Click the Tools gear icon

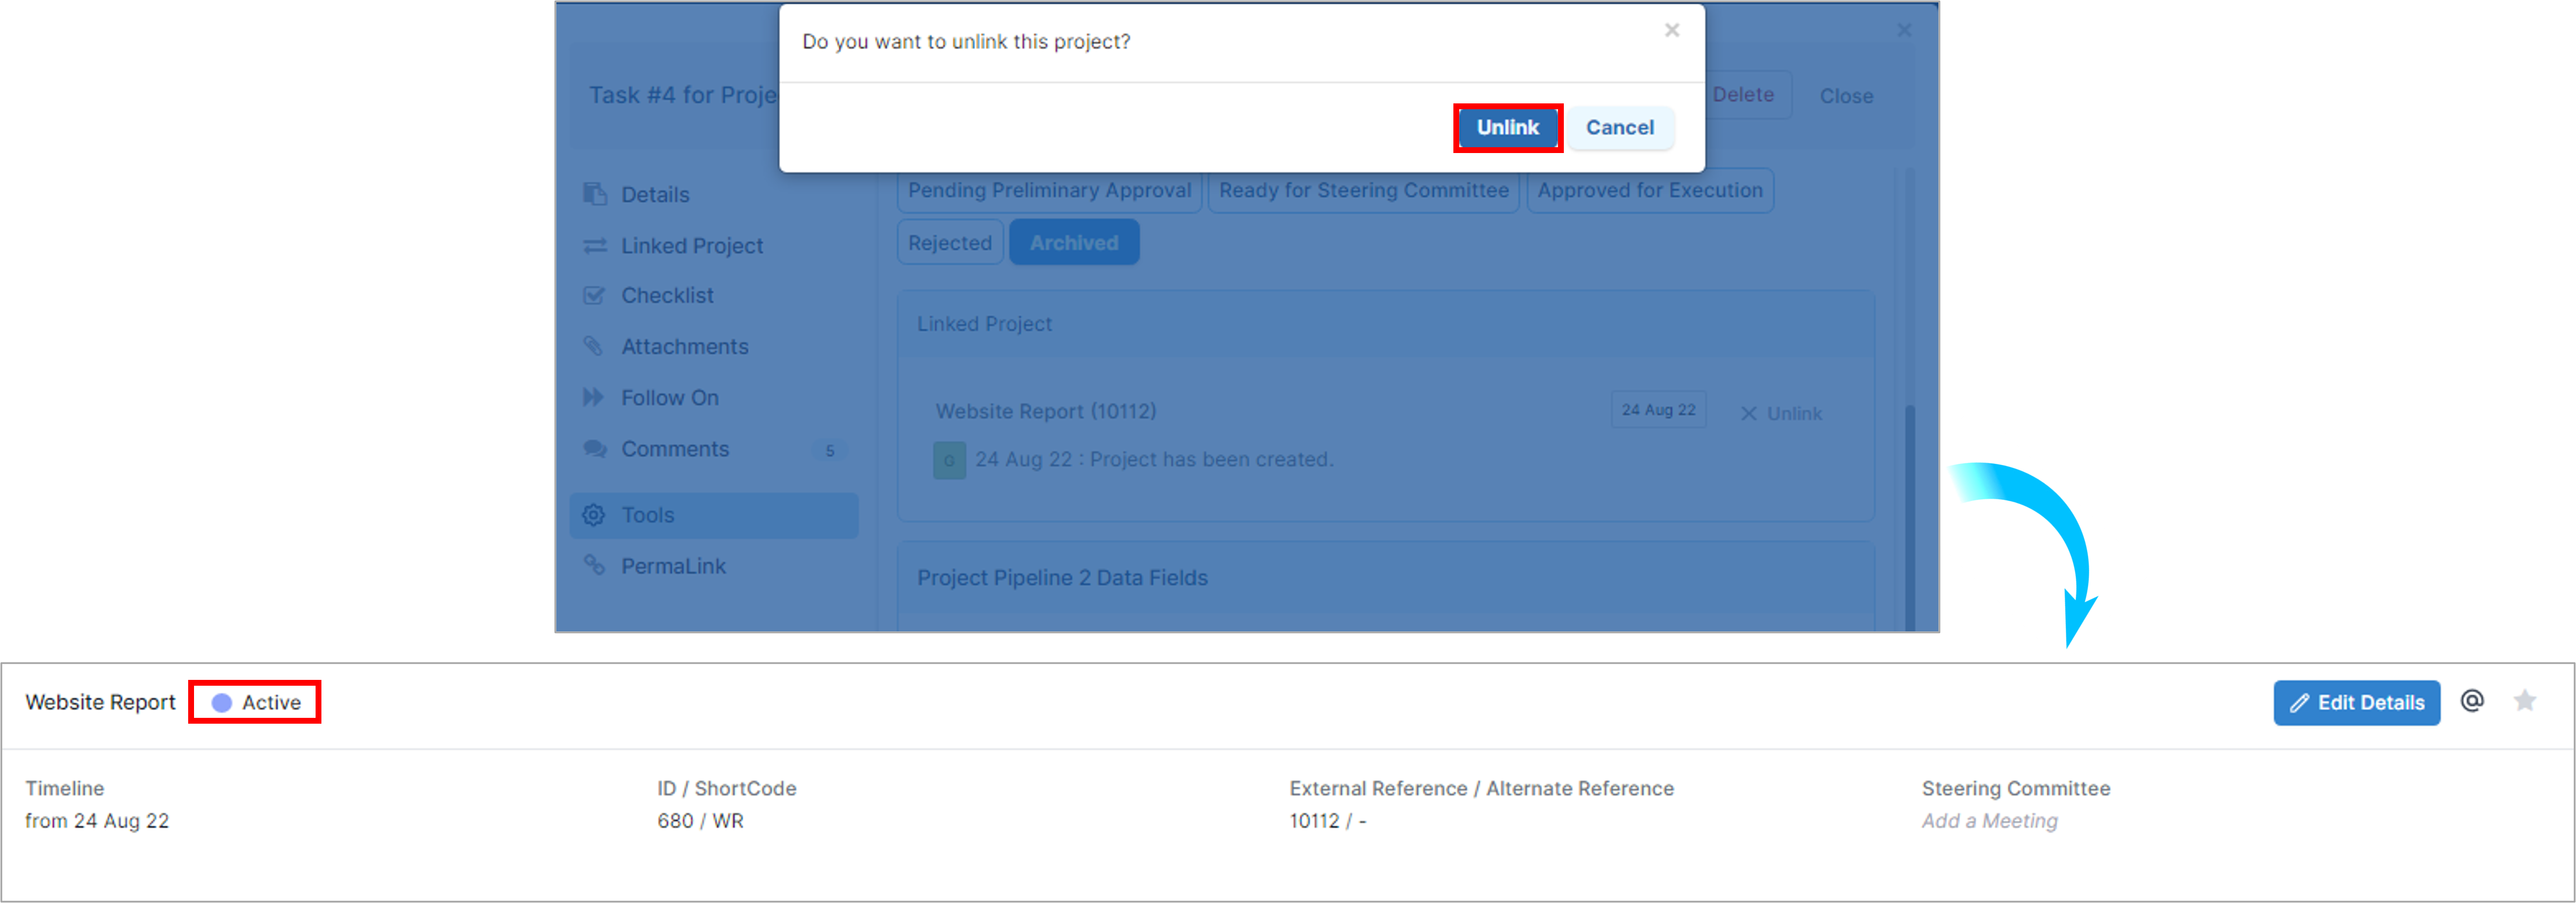[594, 515]
